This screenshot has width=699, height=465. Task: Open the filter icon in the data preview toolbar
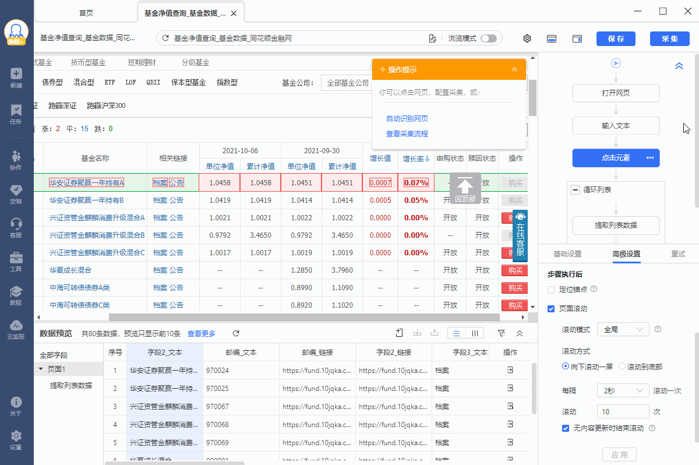point(502,333)
